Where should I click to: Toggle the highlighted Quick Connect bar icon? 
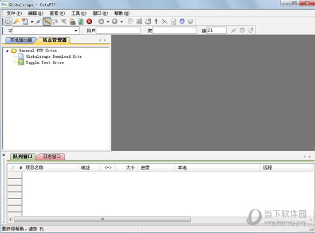(x=47, y=21)
